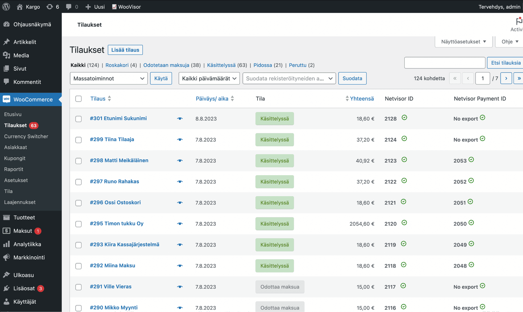Click the WooVisor chart icon in admin bar
Viewport: 523px width, 312px height.
point(114,7)
